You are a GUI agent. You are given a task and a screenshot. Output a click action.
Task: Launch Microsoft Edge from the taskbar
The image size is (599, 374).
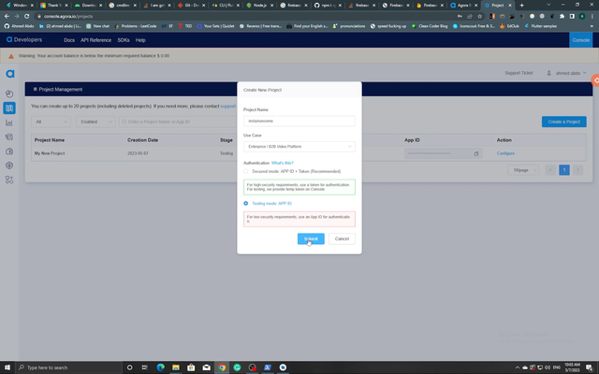[x=160, y=367]
